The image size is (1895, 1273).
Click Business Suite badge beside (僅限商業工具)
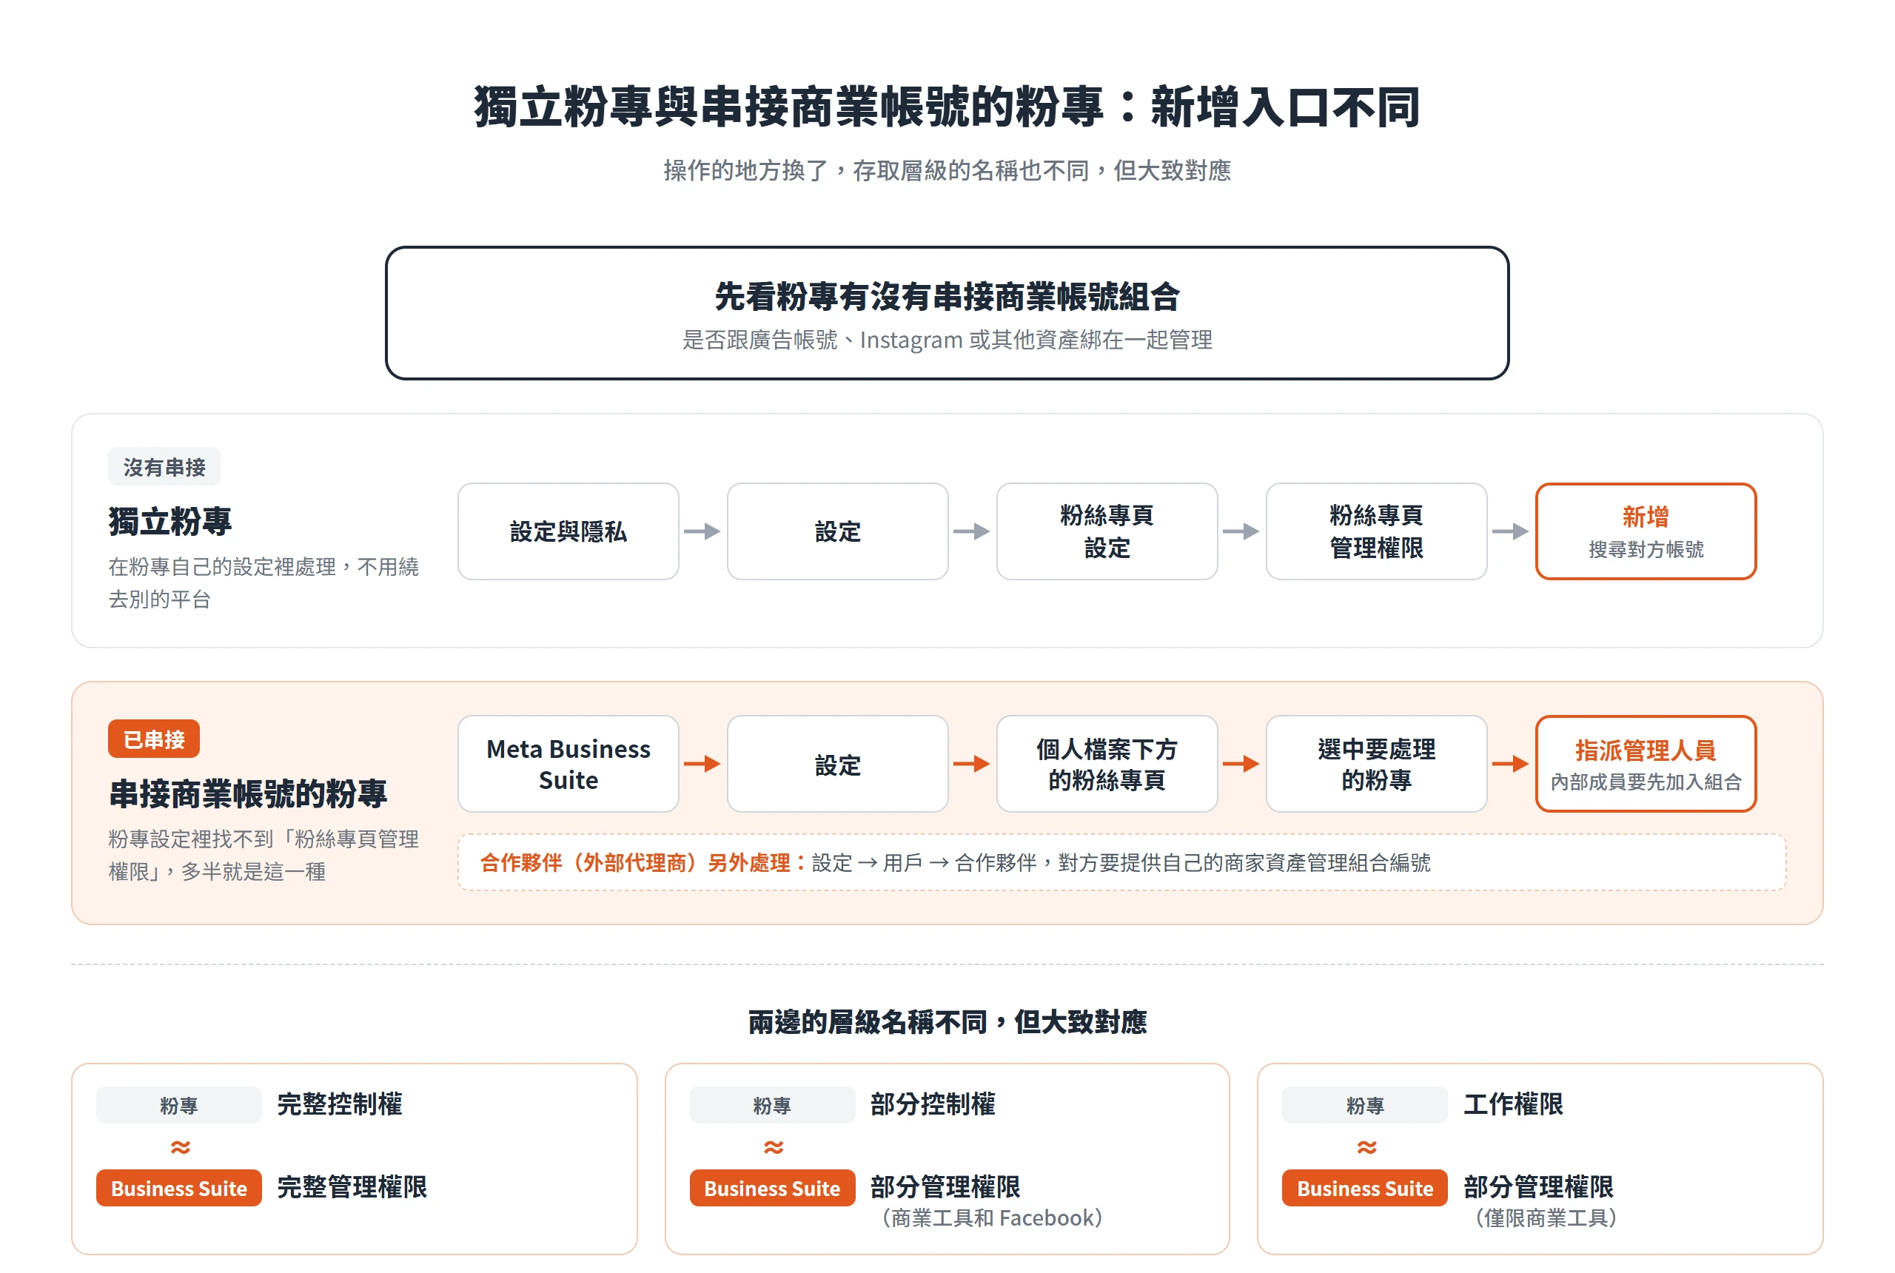[1365, 1188]
